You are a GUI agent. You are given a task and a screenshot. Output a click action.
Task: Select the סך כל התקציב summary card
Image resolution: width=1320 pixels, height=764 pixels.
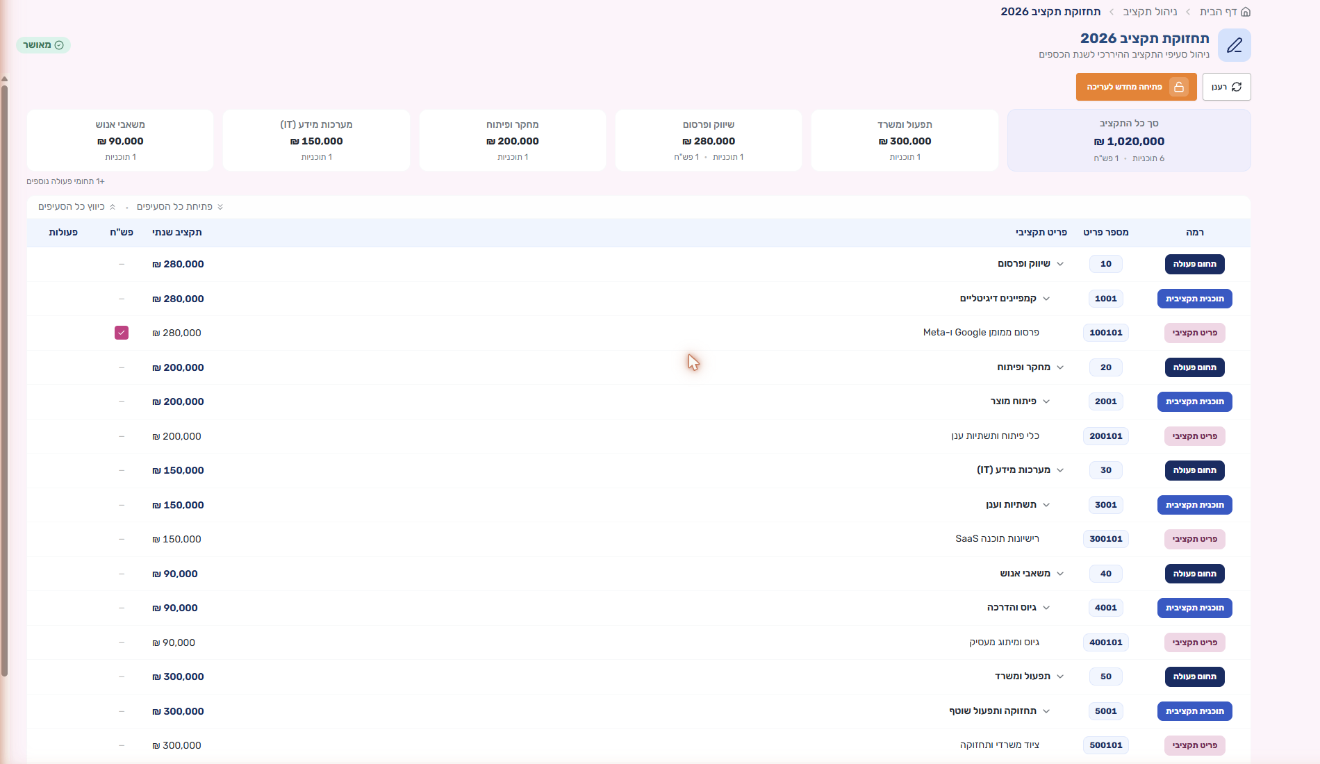coord(1129,140)
